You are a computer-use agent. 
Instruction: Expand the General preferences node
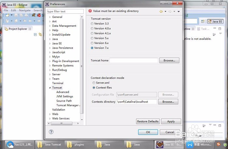(x=50, y=17)
